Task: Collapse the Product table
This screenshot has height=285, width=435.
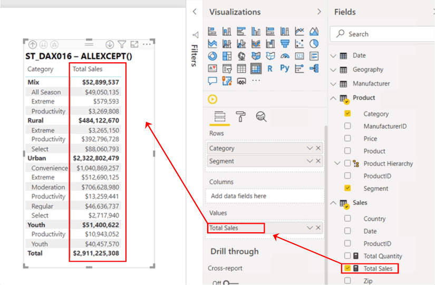Action: 333,98
